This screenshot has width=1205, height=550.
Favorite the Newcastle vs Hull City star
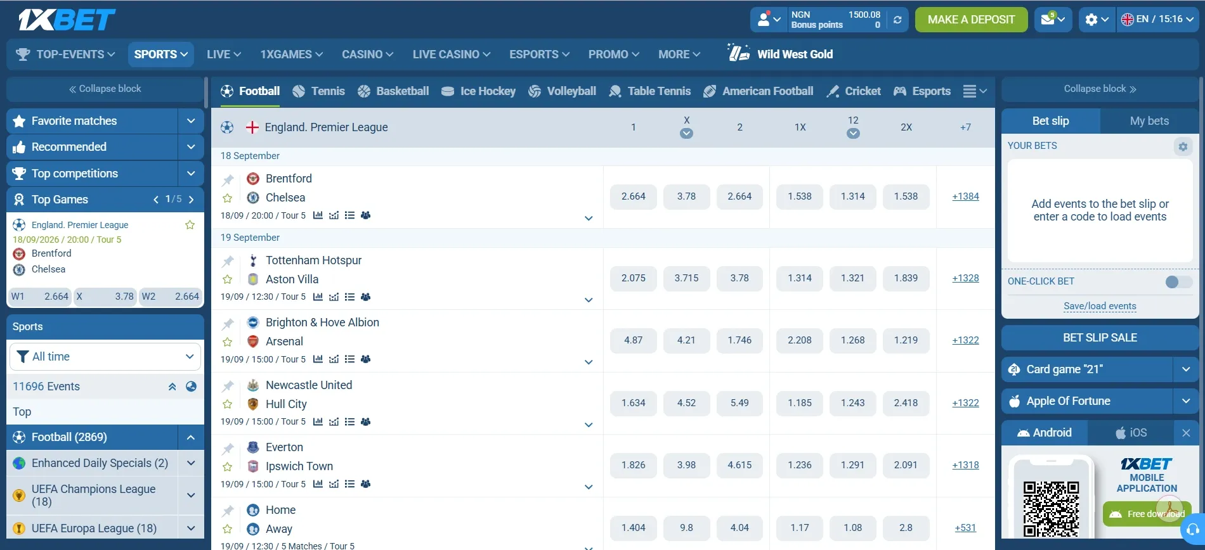pos(228,404)
